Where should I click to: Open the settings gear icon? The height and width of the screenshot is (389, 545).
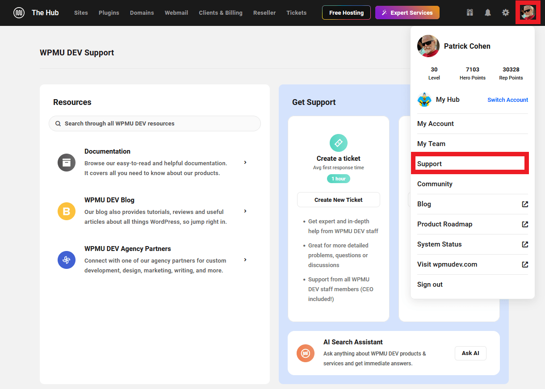tap(505, 13)
